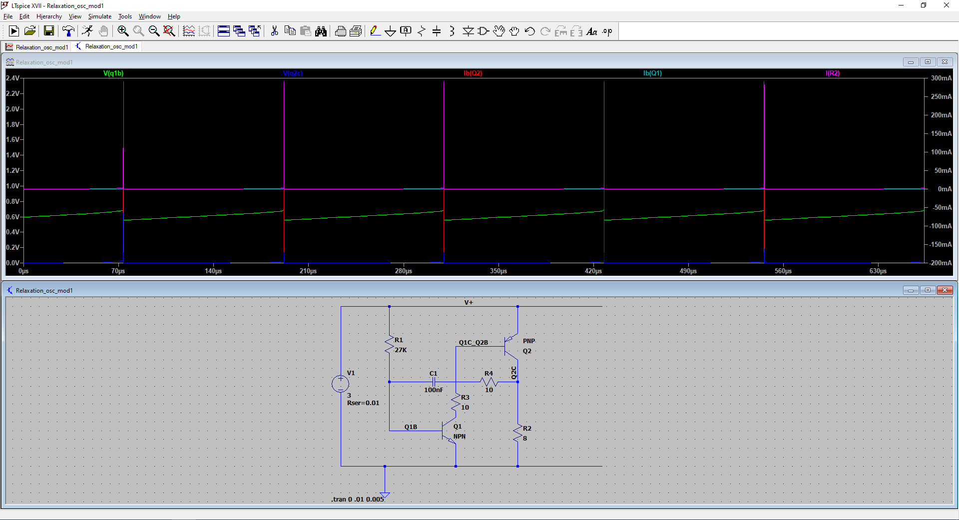Screen dimensions: 959x520
Task: Minimize the LTspice main window
Action: 901,5
